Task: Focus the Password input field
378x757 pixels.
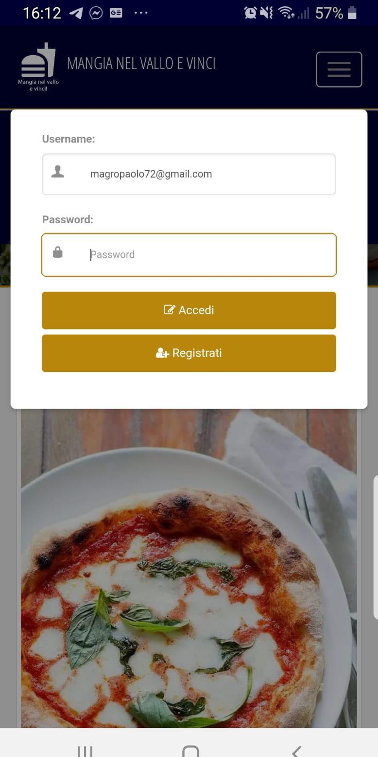Action: tap(189, 255)
